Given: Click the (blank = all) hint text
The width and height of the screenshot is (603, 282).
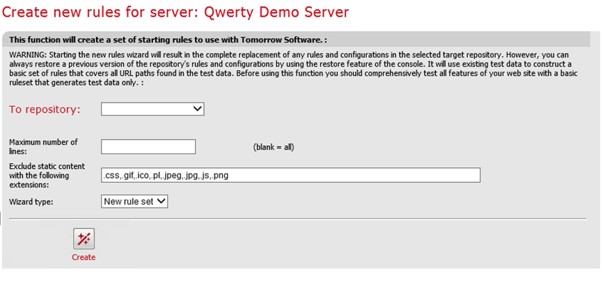Looking at the screenshot, I should 273,147.
